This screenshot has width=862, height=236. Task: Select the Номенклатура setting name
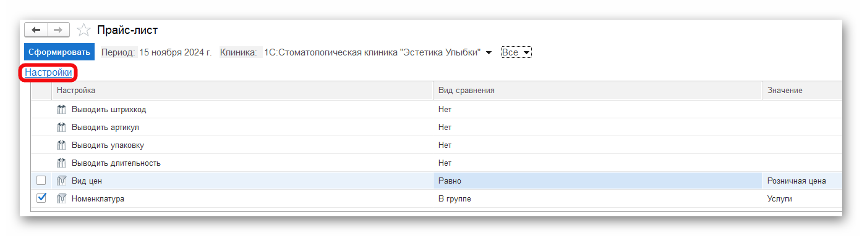(x=98, y=199)
